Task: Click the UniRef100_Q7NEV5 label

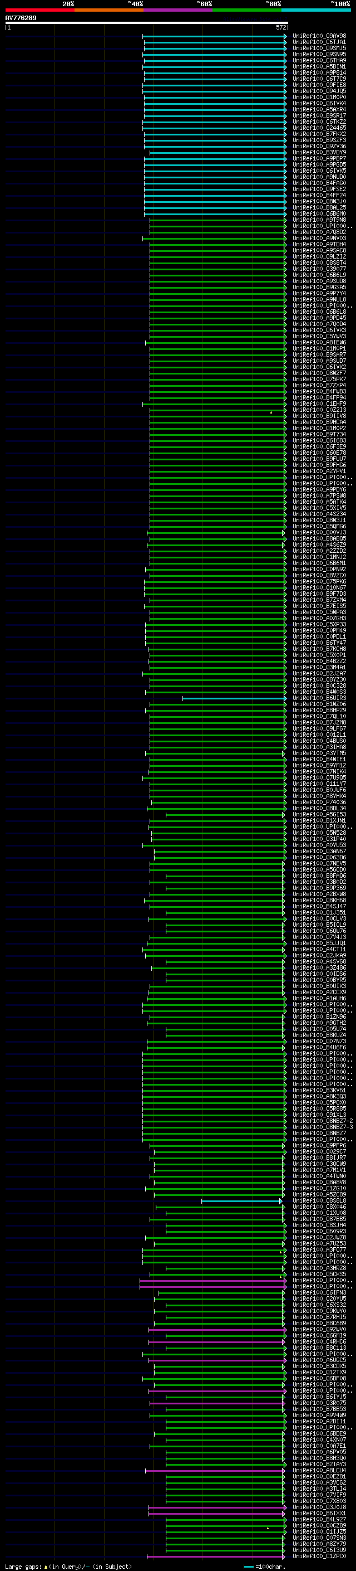Action: pyautogui.click(x=319, y=864)
